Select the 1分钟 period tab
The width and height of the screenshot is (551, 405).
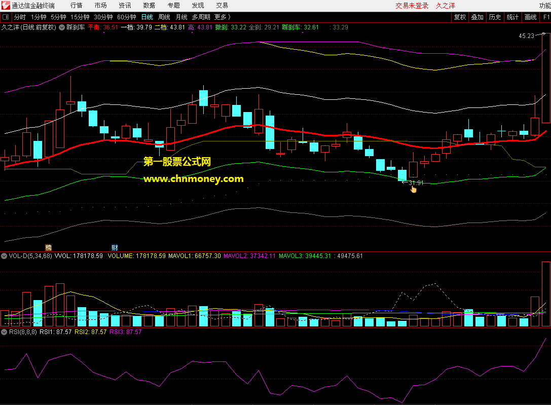(x=39, y=17)
